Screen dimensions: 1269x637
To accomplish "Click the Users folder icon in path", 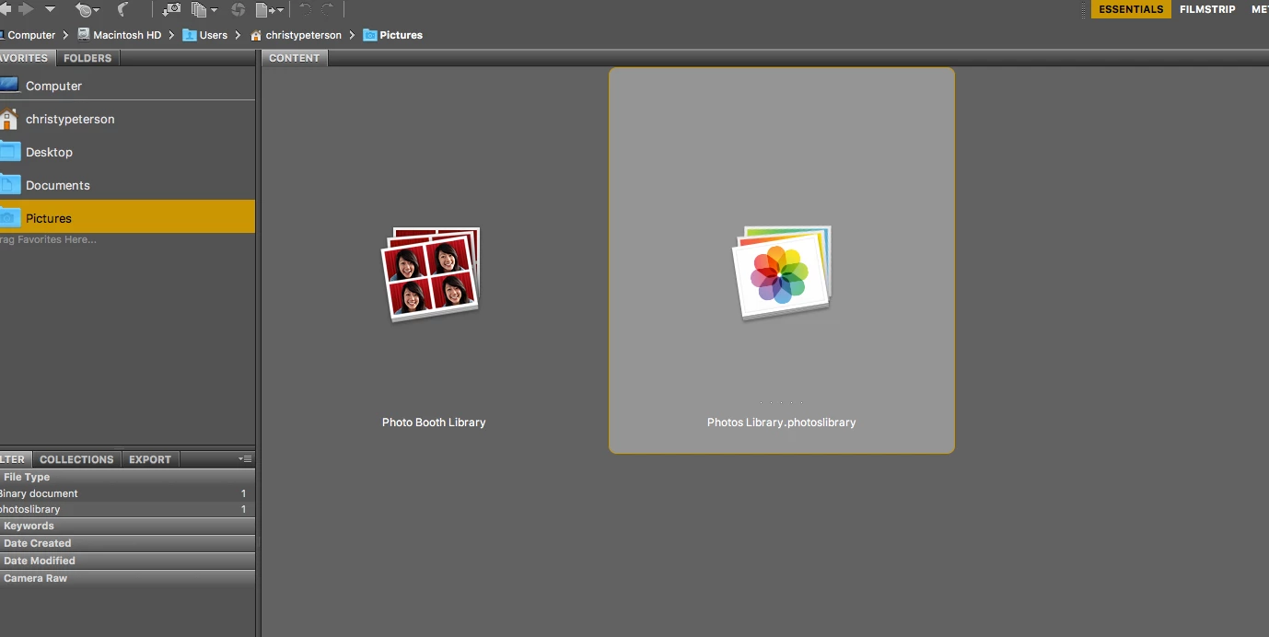I will tap(190, 35).
